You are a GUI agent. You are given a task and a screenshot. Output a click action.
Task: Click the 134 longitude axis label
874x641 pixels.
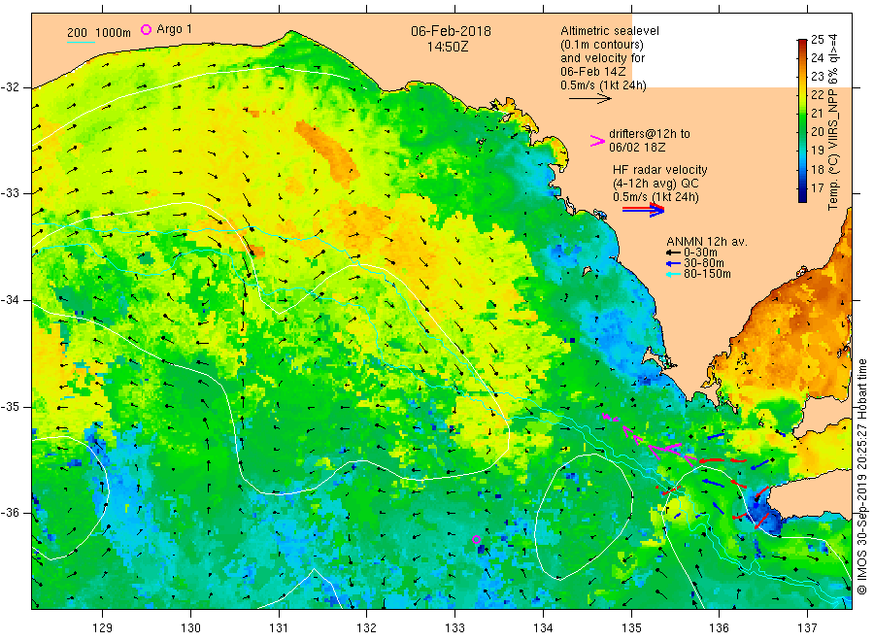pyautogui.click(x=543, y=628)
